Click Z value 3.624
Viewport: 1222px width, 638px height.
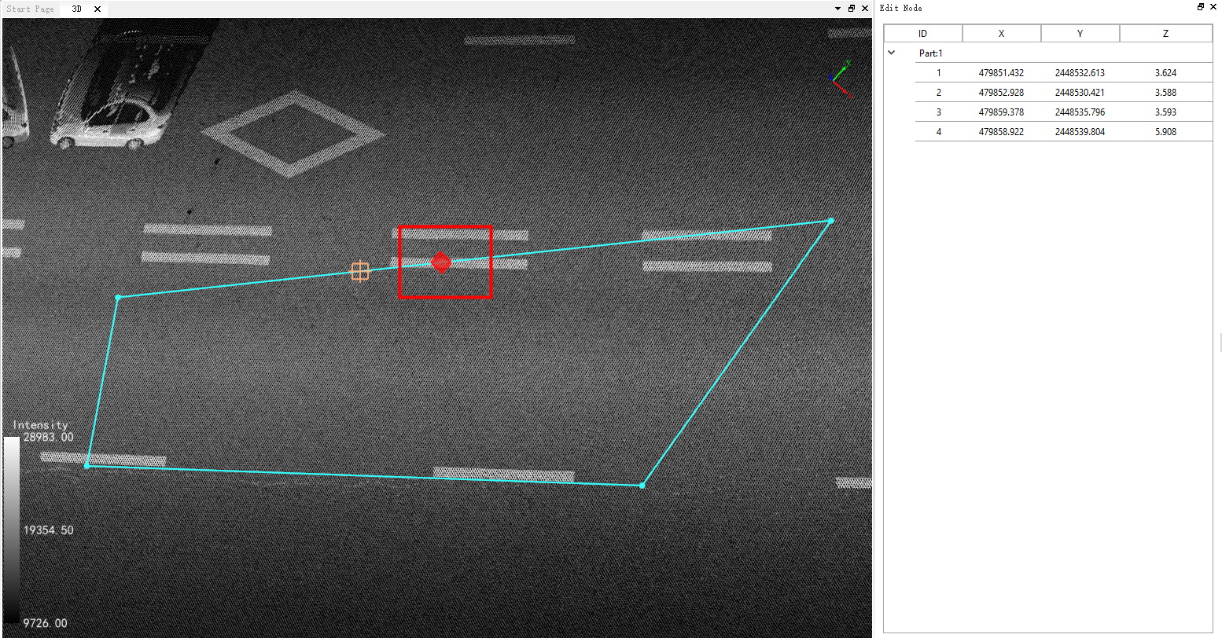tap(1165, 73)
